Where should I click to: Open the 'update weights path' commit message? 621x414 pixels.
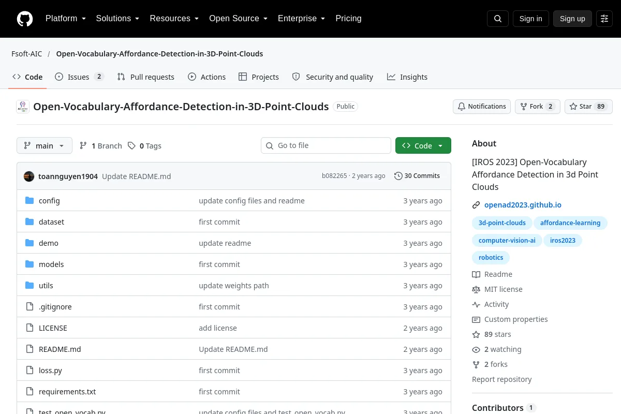pos(234,286)
